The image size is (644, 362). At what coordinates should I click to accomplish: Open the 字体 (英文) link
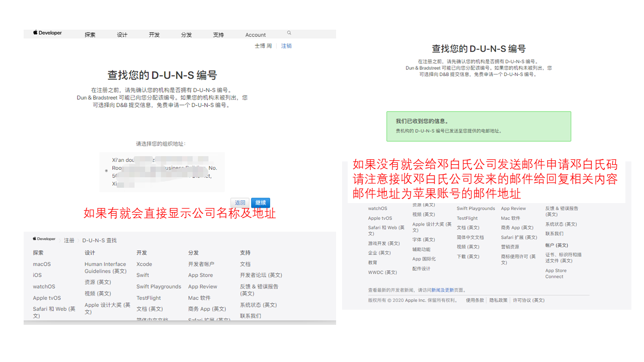point(424,240)
